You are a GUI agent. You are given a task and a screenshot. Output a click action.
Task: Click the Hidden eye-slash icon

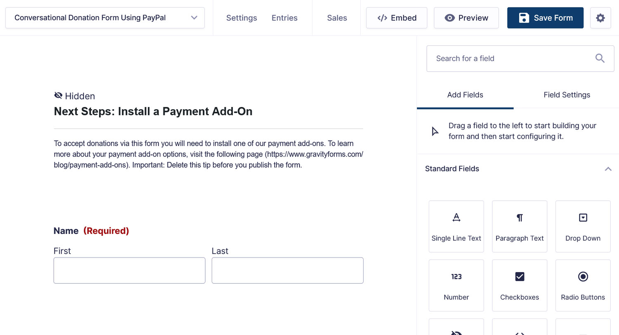tap(58, 96)
